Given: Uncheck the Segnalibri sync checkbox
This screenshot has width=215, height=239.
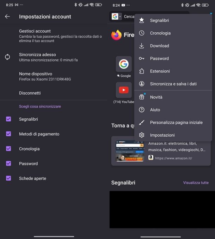Looking at the screenshot, I should click(x=9, y=119).
